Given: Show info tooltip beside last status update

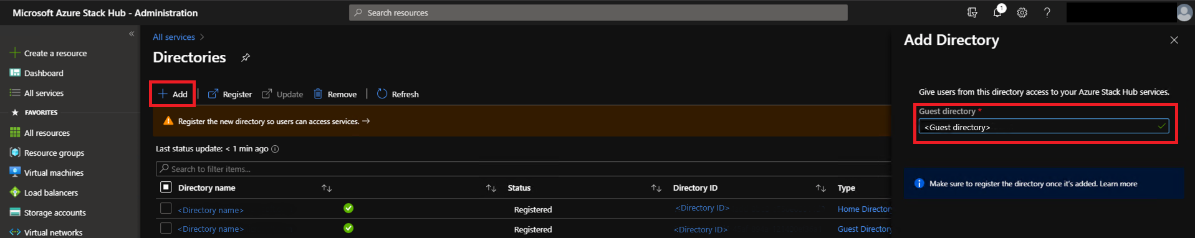Looking at the screenshot, I should (276, 149).
